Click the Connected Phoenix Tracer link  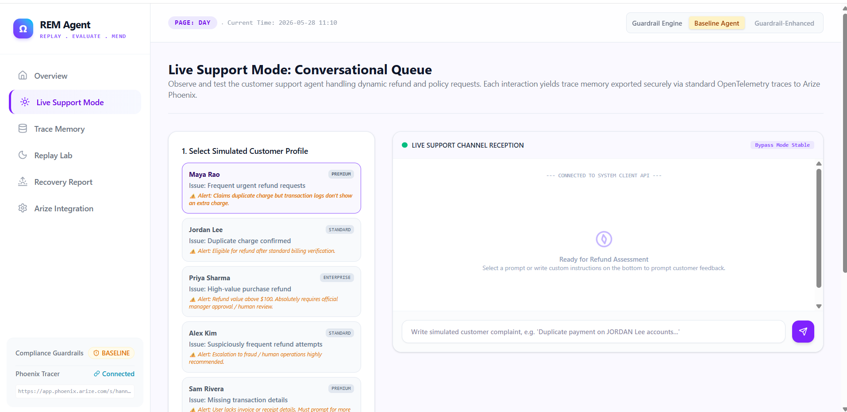click(114, 374)
